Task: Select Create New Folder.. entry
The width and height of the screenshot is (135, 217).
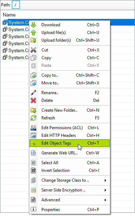Action: click(70, 110)
